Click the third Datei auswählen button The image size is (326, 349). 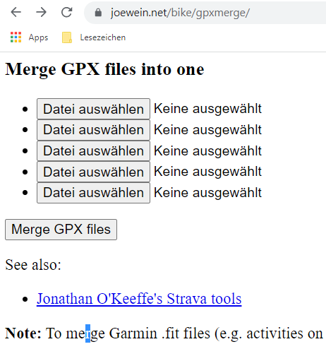[x=93, y=150]
